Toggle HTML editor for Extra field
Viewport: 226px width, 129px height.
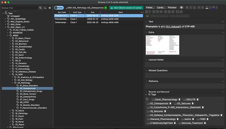click(223, 32)
